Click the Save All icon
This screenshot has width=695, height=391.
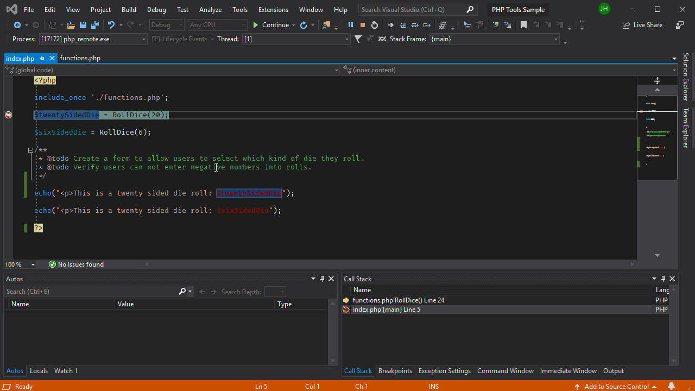pos(95,25)
